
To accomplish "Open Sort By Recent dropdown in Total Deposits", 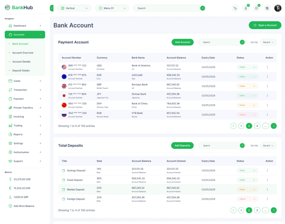I will (x=269, y=145).
